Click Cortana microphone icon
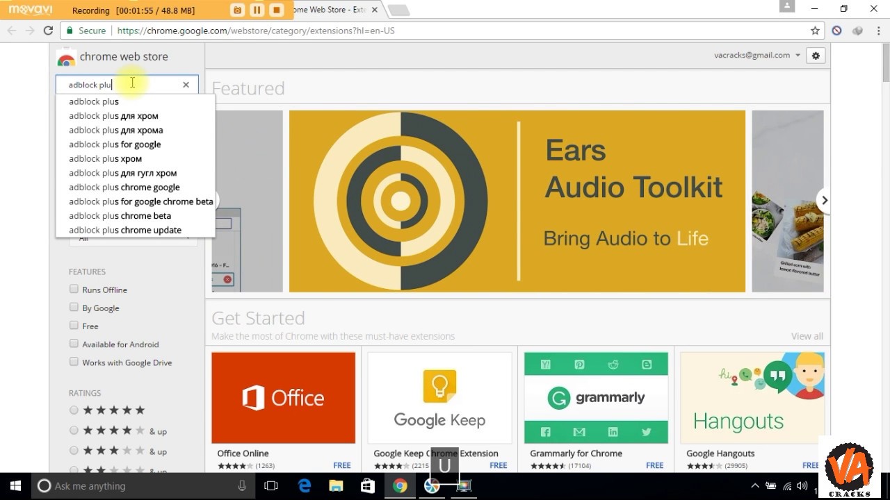This screenshot has width=890, height=500. 242,486
